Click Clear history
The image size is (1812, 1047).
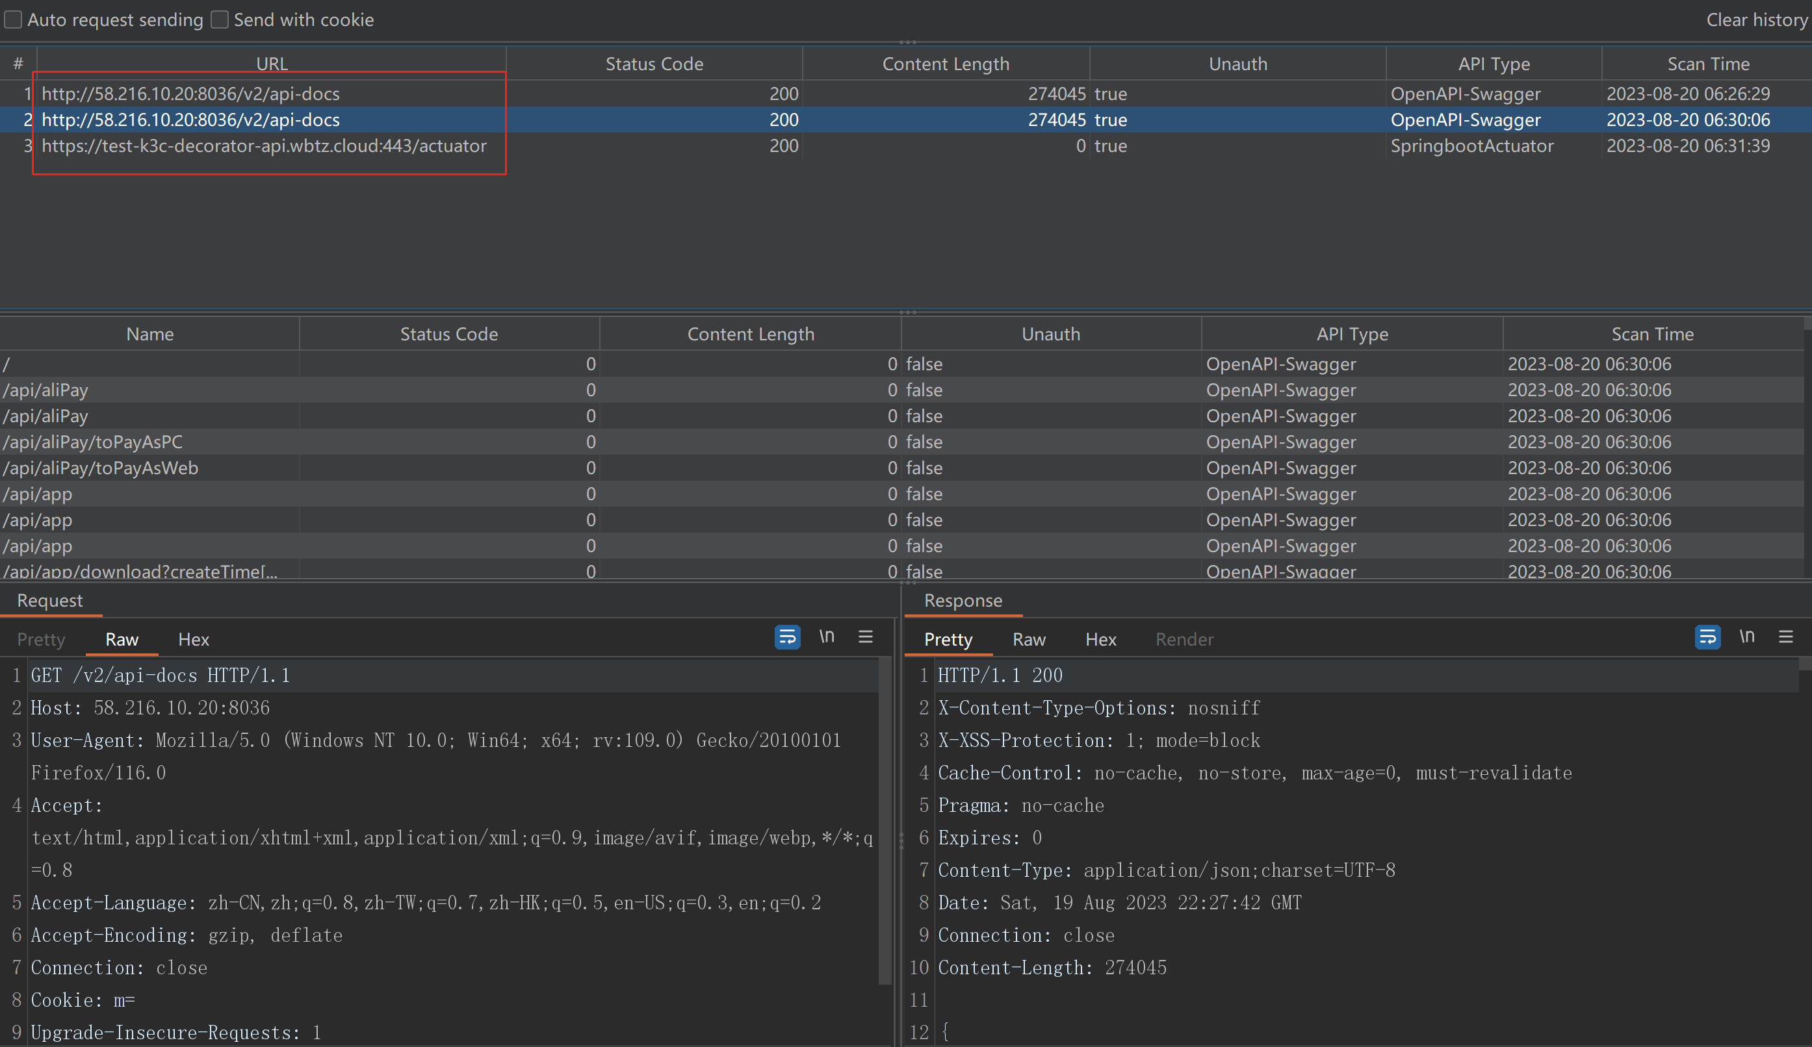1757,19
